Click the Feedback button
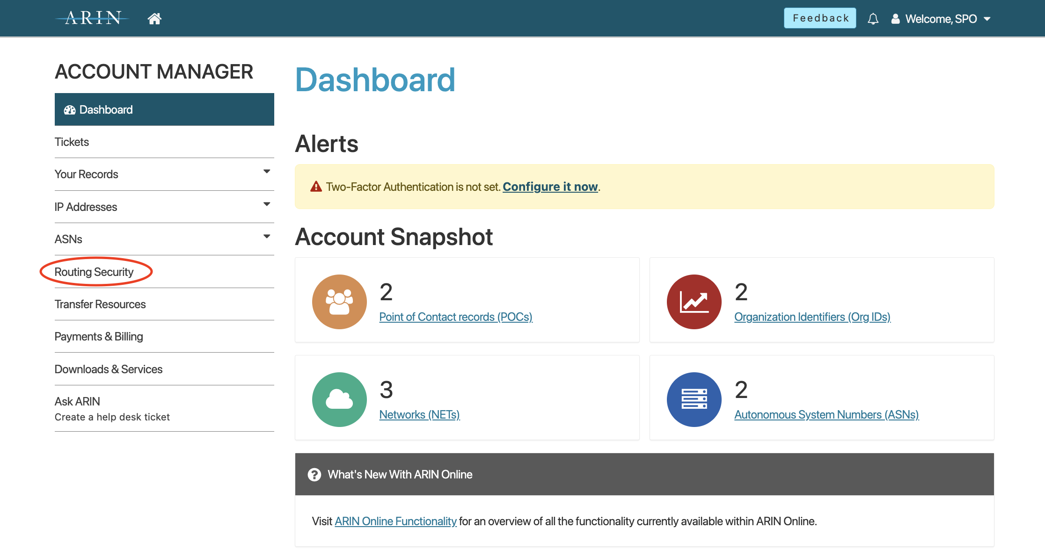The height and width of the screenshot is (557, 1045). (x=820, y=18)
